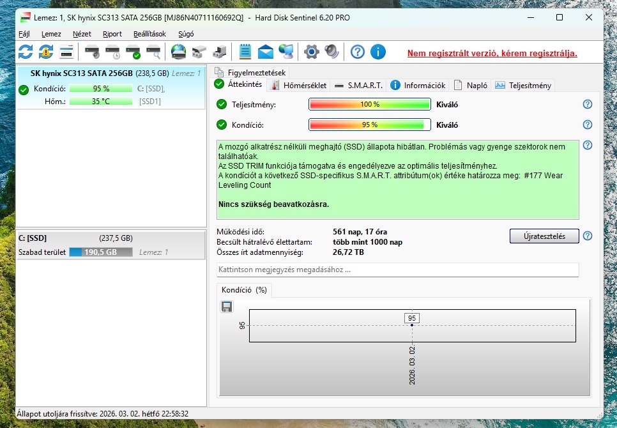The image size is (617, 428).
Task: Click the 2026. 03. 02. graph date label
Action: [x=412, y=365]
